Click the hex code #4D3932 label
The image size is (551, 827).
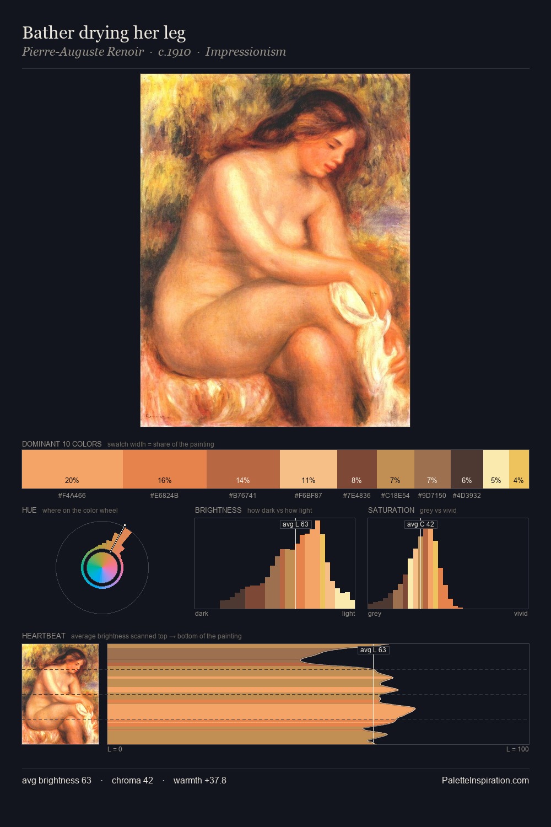coord(467,496)
